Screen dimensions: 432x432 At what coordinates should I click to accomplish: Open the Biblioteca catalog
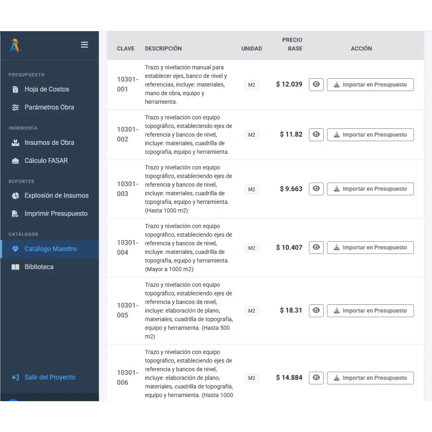tap(50, 267)
